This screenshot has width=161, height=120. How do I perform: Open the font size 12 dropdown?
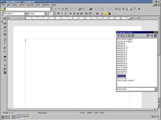pos(54,13)
